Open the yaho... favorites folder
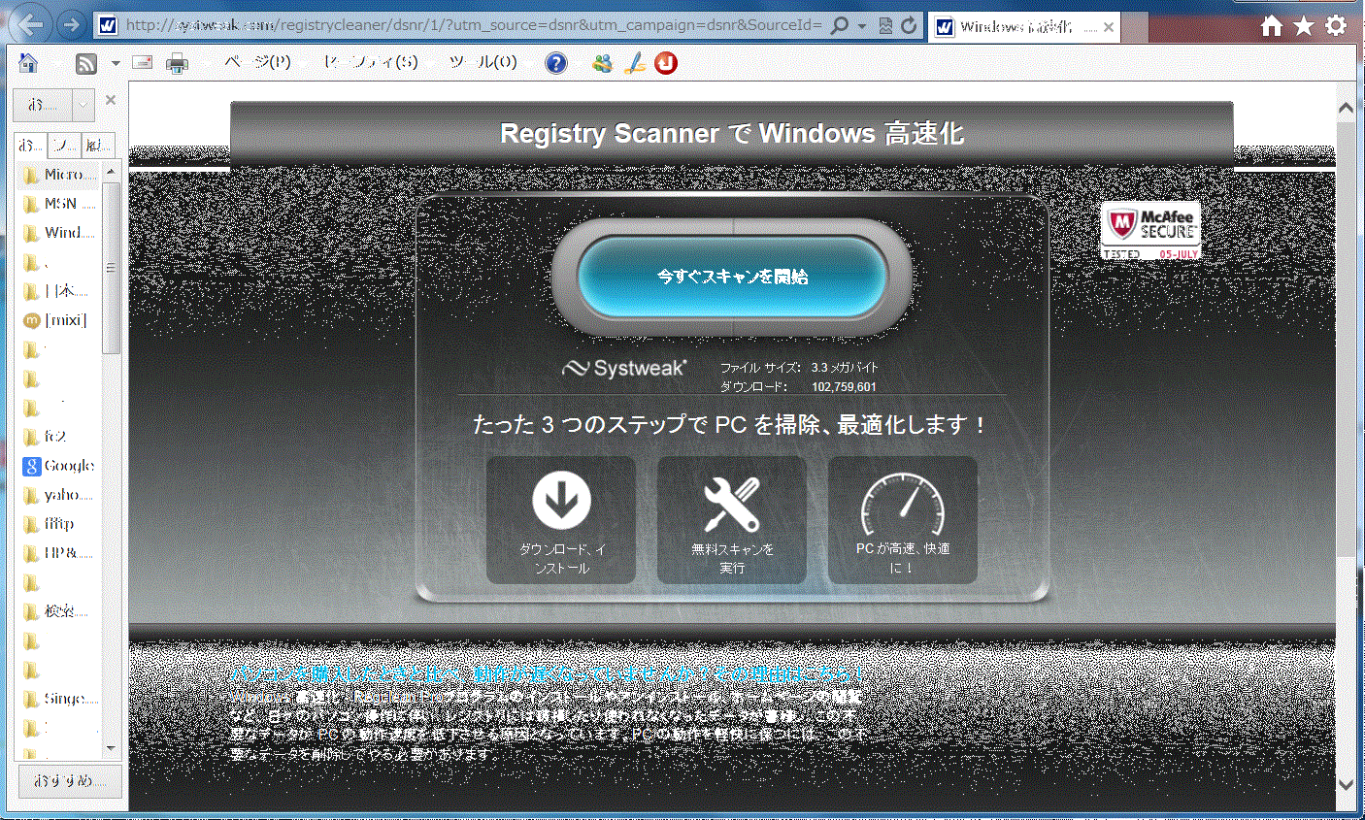The image size is (1365, 820). tap(60, 495)
